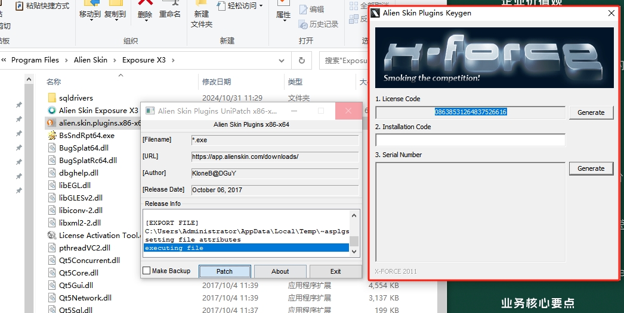Expand the chevron after Exposure X3 breadcrumb
Viewport: 624px width, 313px height.
click(x=173, y=60)
